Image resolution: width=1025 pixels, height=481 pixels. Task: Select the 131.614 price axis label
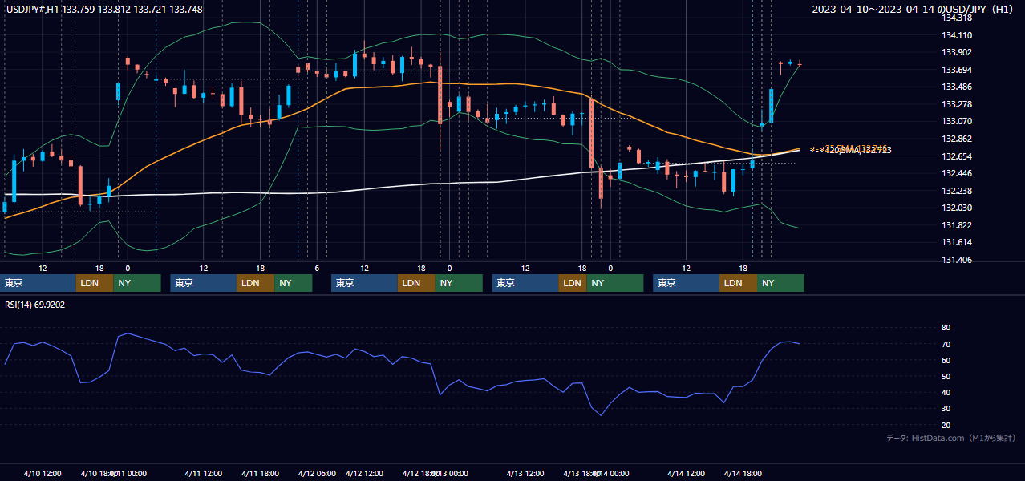coord(958,242)
